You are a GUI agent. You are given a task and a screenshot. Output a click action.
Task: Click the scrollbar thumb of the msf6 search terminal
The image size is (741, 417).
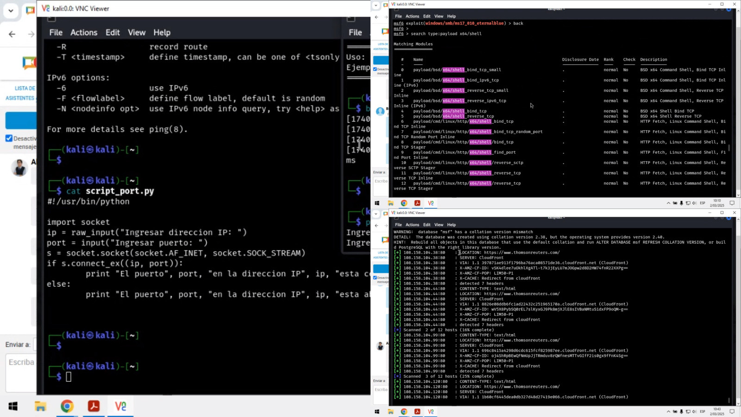[x=729, y=148]
